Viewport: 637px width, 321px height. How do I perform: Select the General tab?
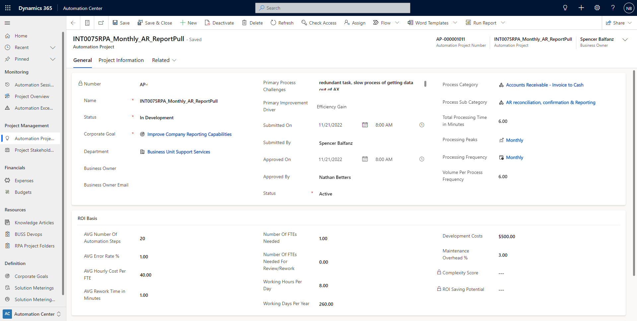point(82,60)
